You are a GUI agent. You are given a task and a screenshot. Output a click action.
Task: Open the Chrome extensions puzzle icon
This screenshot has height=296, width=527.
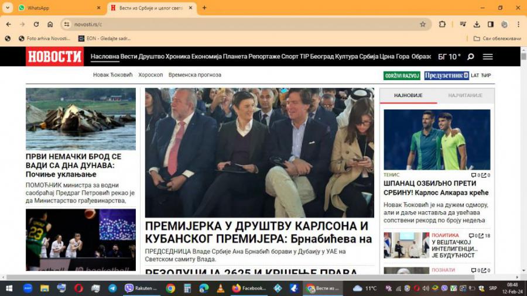click(x=442, y=24)
